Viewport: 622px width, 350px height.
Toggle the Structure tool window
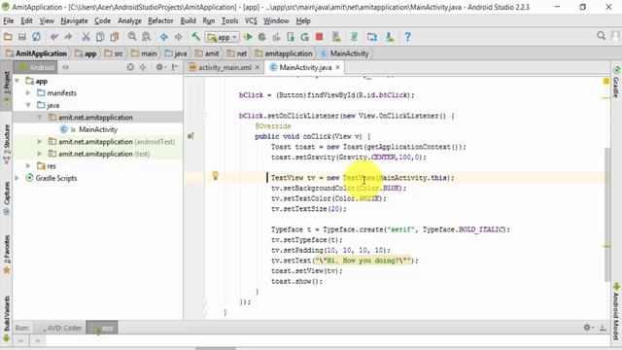tap(7, 144)
